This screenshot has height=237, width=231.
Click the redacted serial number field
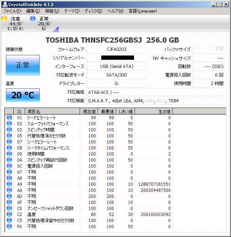coord(117,58)
